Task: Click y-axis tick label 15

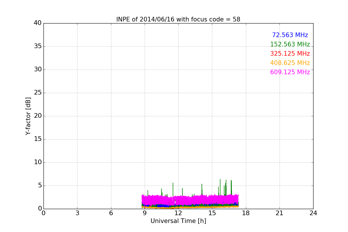Action: pos(38,139)
